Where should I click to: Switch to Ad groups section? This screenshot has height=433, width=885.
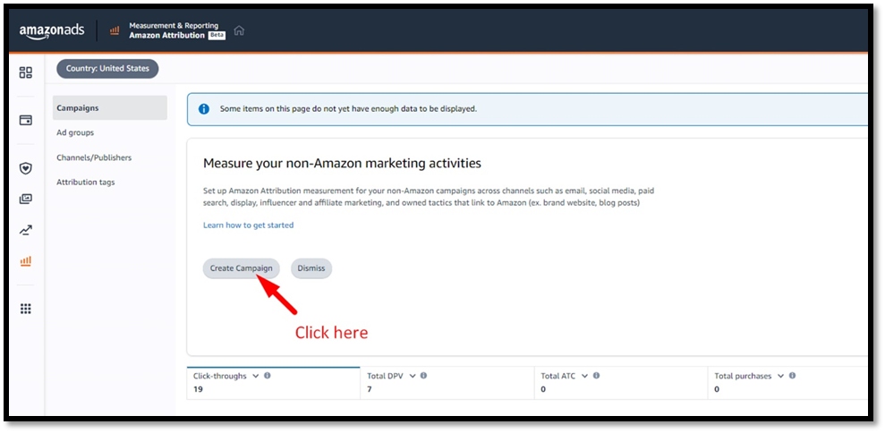coord(75,132)
